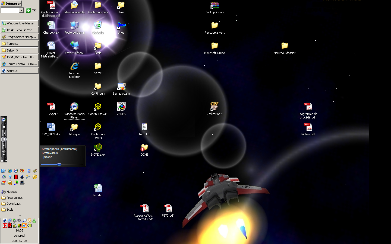Launch Jnes emulator shortcut
The height and width of the screenshot is (244, 391).
point(121,28)
